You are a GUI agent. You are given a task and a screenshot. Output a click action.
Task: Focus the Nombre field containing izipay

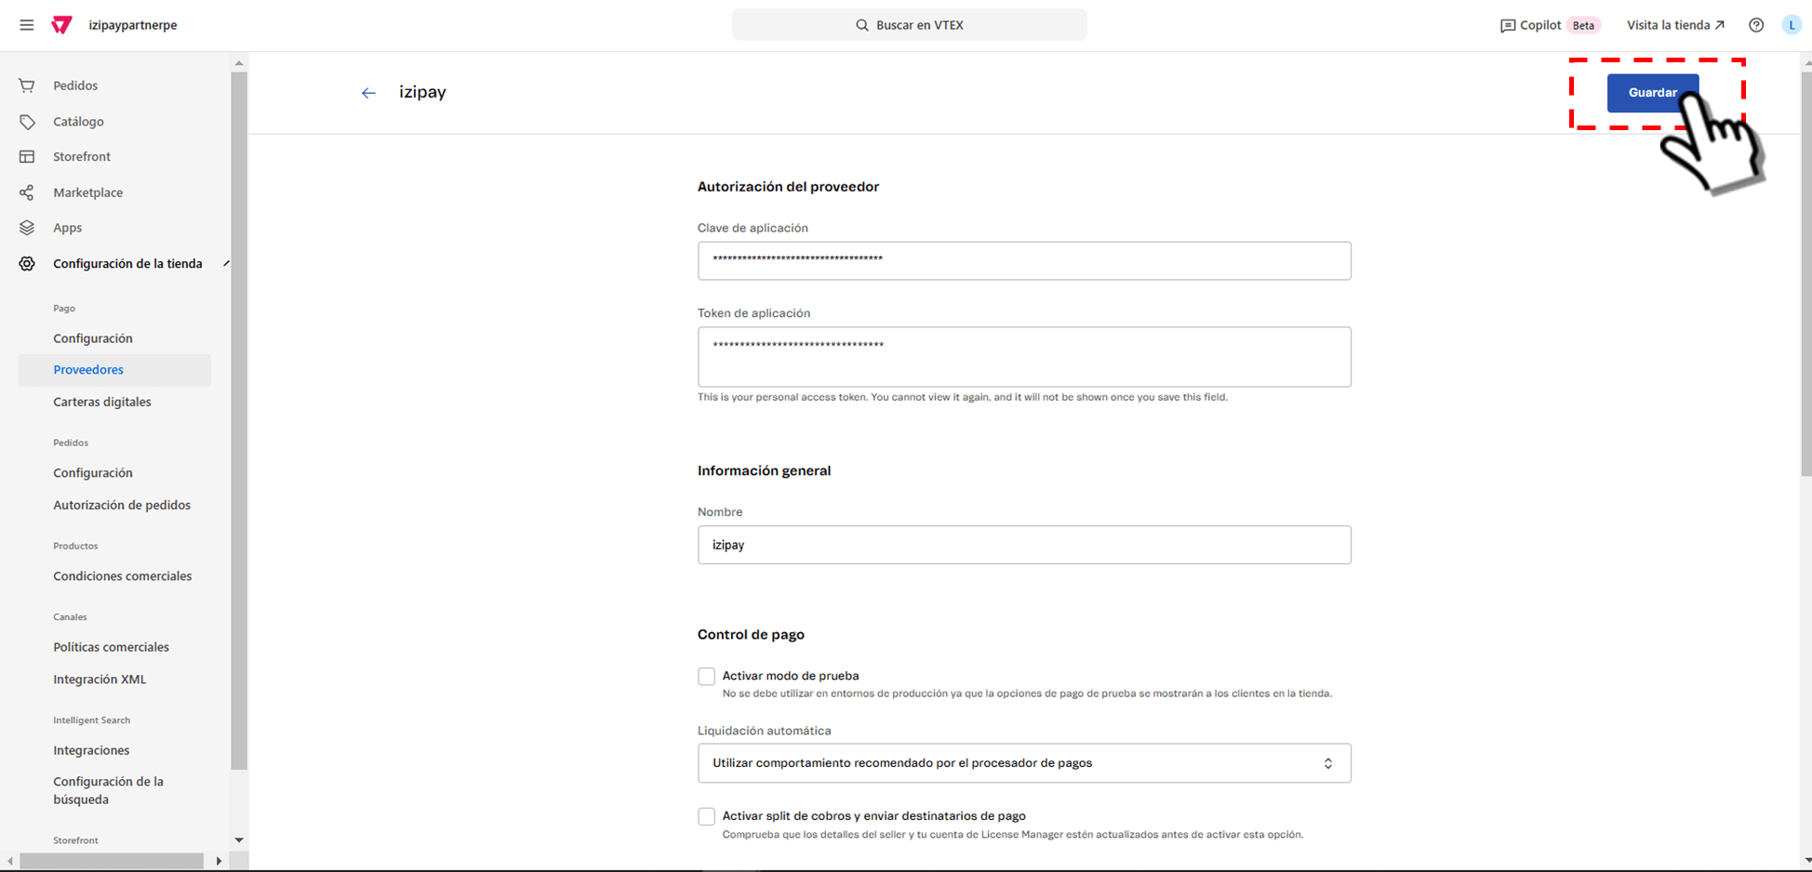pyautogui.click(x=1024, y=545)
